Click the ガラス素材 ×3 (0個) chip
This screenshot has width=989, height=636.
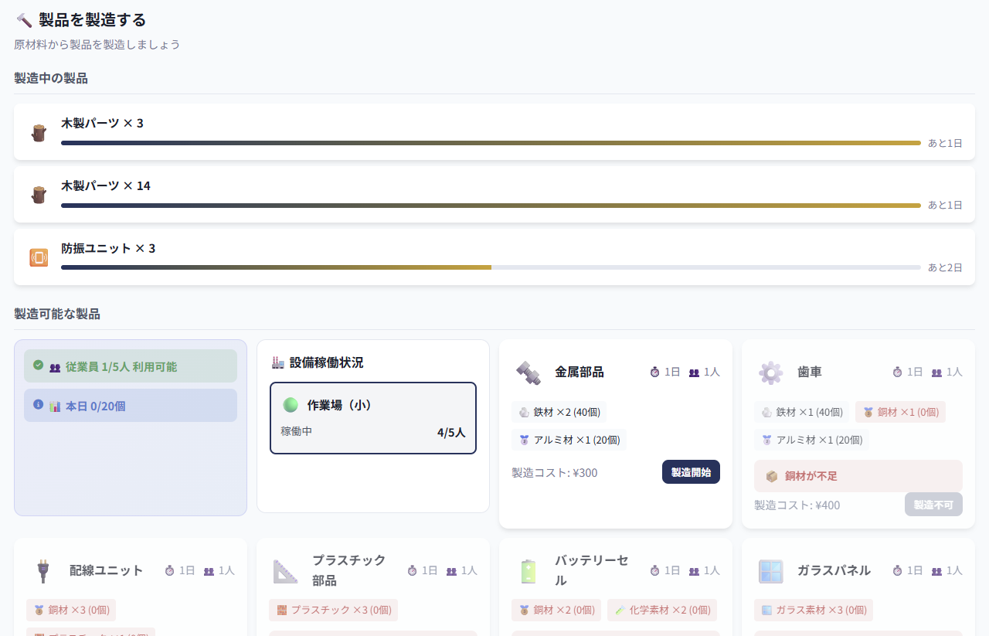pyautogui.click(x=814, y=610)
